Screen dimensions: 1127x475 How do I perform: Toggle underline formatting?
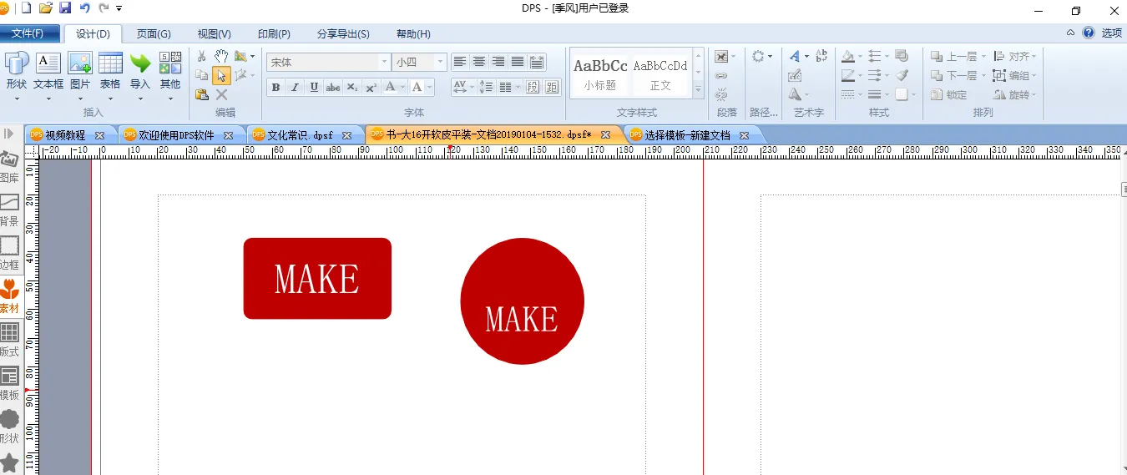(x=314, y=88)
